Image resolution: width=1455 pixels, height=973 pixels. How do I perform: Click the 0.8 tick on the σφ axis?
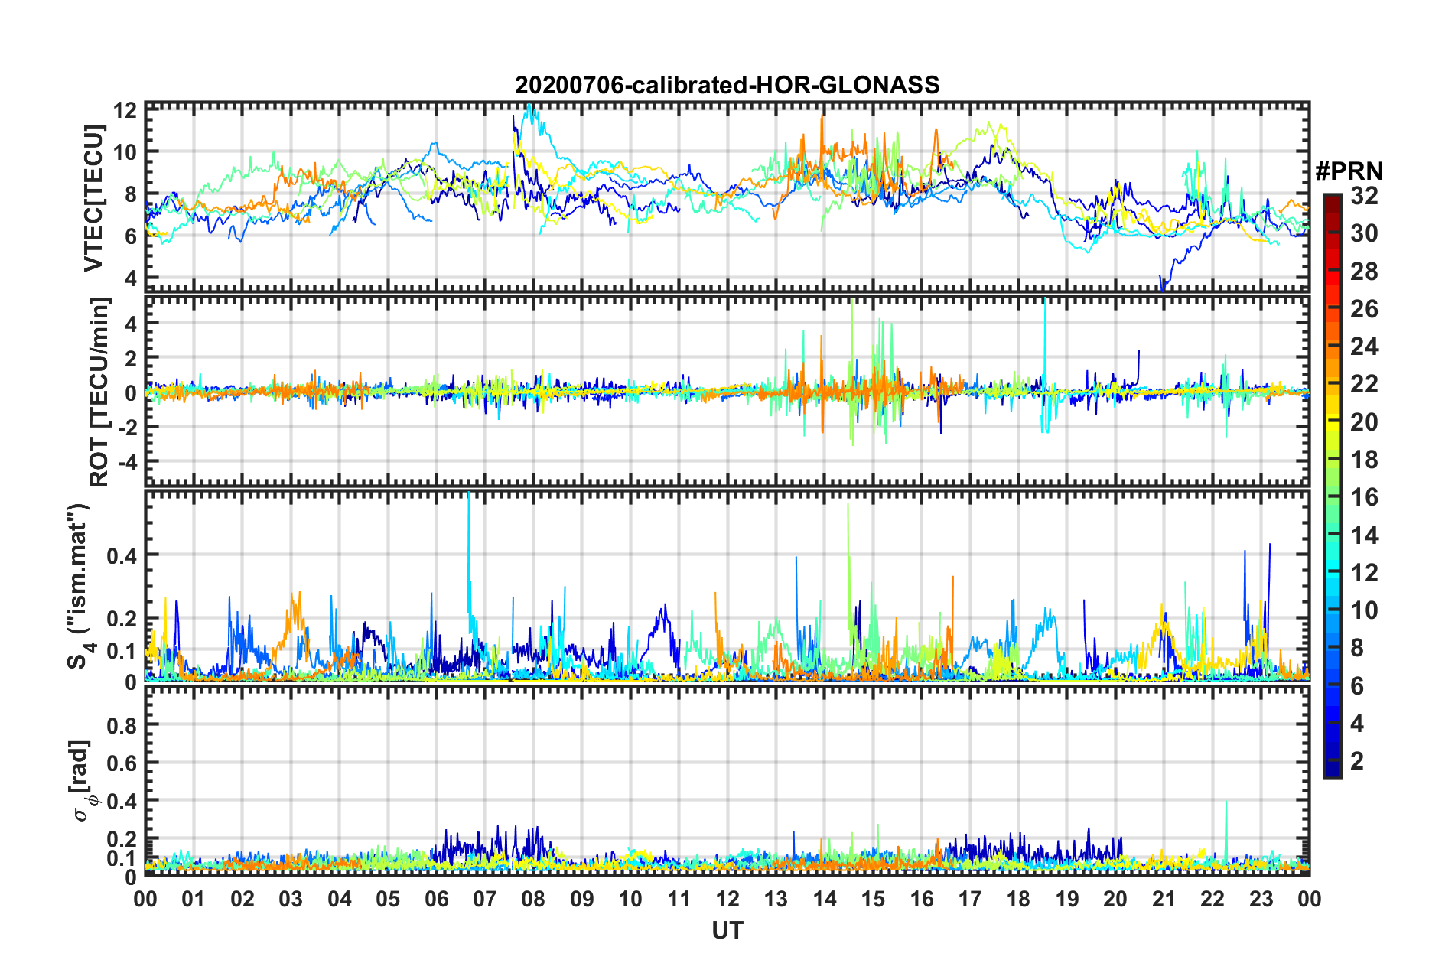pyautogui.click(x=122, y=724)
